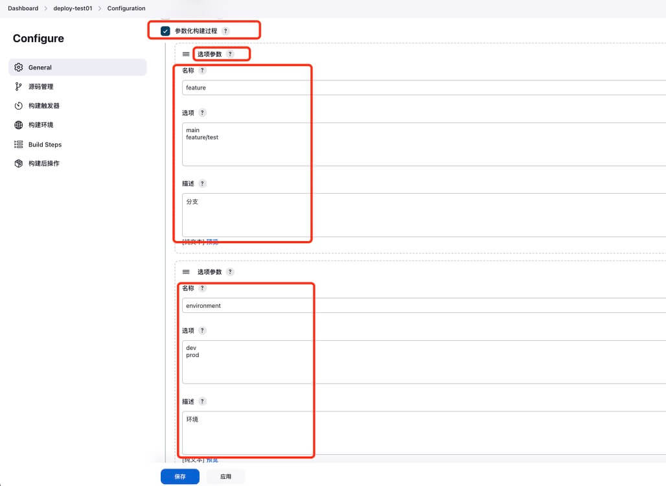Select the 构建触发器 clock icon

point(19,106)
